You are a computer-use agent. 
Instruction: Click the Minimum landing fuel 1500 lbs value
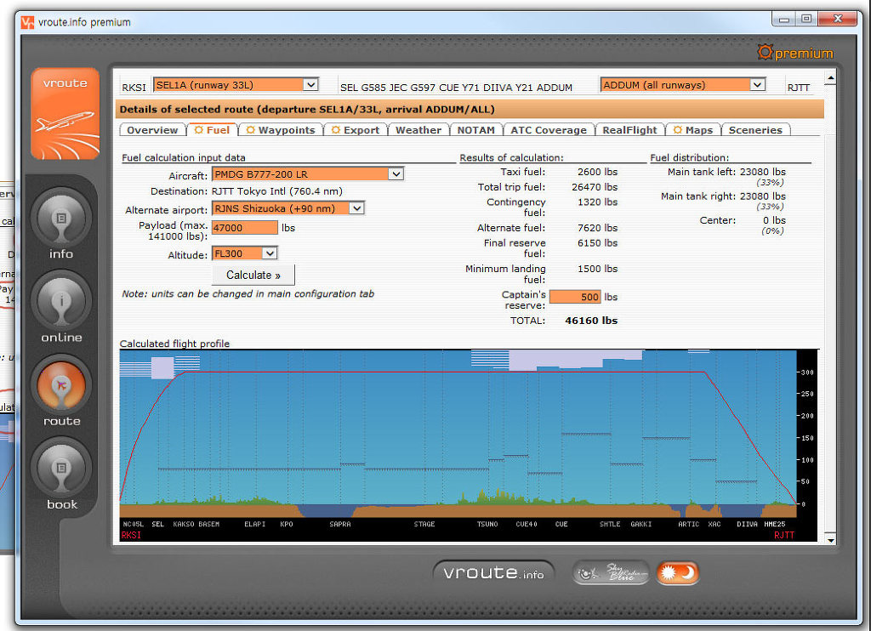597,269
